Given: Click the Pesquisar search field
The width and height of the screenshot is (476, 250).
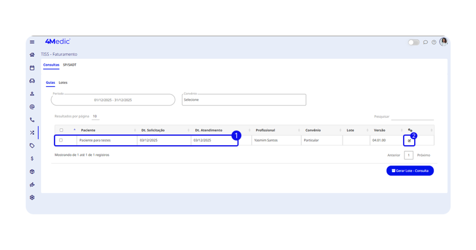Looking at the screenshot, I should (412, 117).
